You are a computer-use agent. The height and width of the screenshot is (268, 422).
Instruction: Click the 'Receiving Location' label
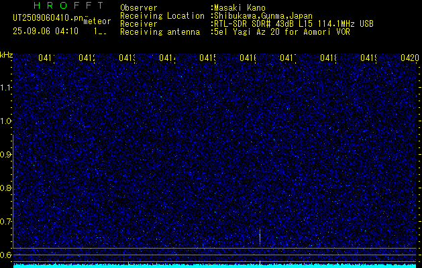pos(162,16)
